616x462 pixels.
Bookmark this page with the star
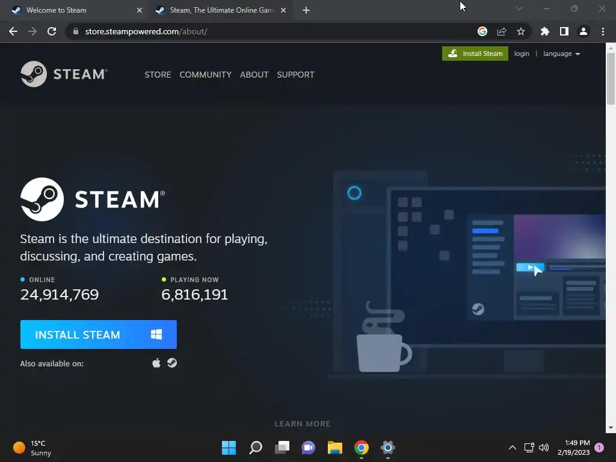coord(521,31)
